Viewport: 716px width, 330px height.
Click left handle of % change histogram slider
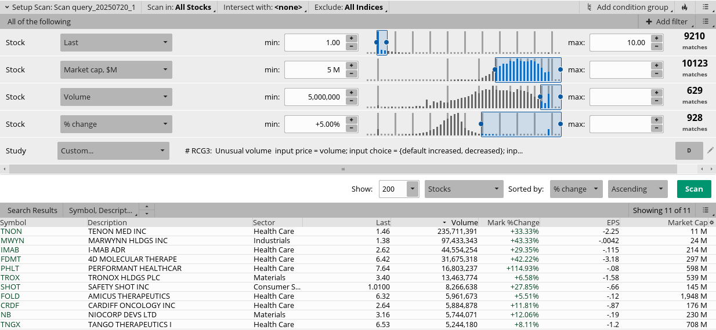pyautogui.click(x=481, y=124)
